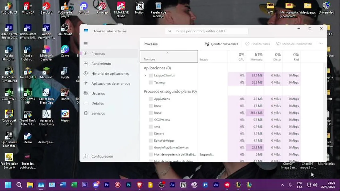Open Pinterest shortcut on the desktop
Screen dimensions: 340x191
pos(102,8)
